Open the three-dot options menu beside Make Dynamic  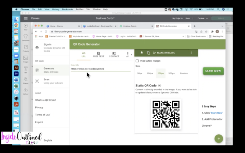[191, 53]
